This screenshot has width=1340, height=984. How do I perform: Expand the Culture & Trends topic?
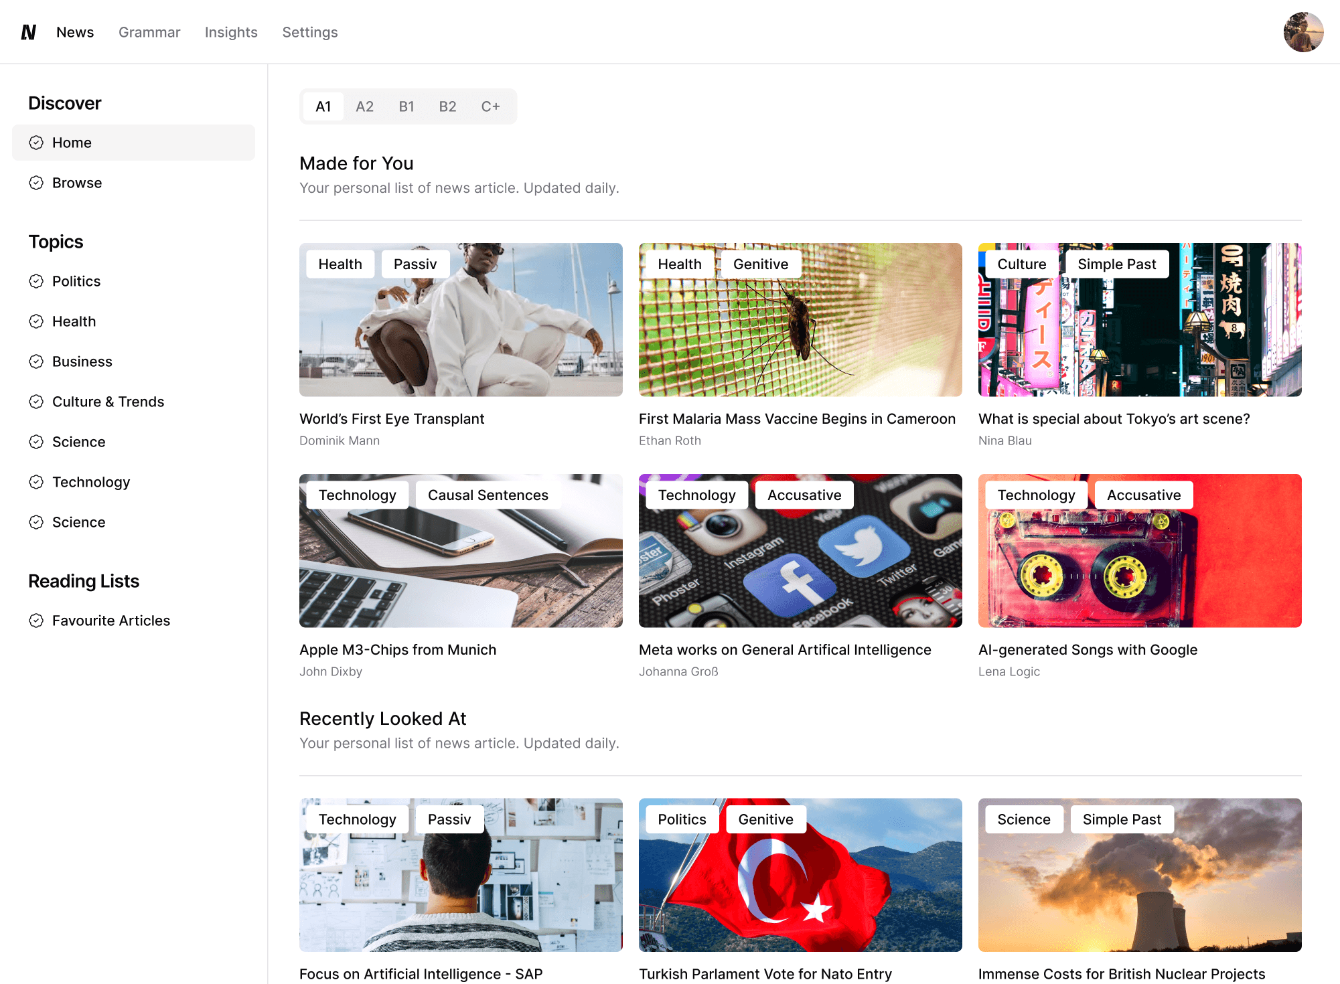[x=108, y=400]
